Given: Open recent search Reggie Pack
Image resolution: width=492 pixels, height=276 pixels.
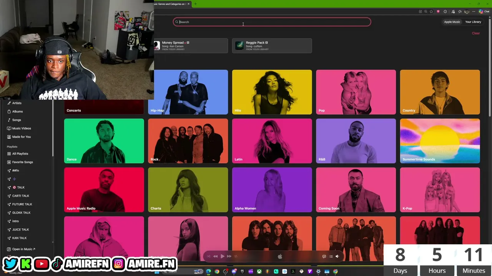Looking at the screenshot, I should click(x=272, y=46).
